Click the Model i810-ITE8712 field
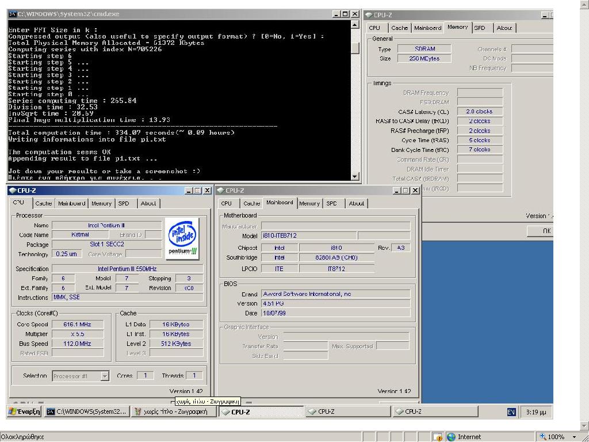 [x=309, y=235]
